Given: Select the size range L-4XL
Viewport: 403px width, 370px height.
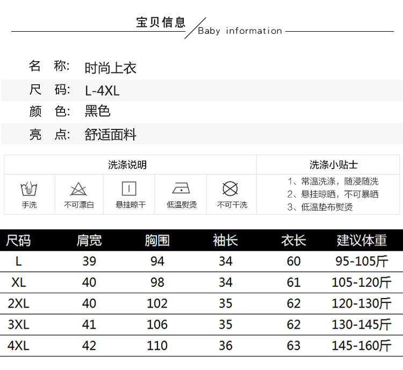Looking at the screenshot, I should (102, 91).
